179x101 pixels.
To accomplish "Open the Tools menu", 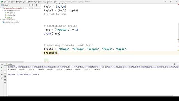I will 40,2.
